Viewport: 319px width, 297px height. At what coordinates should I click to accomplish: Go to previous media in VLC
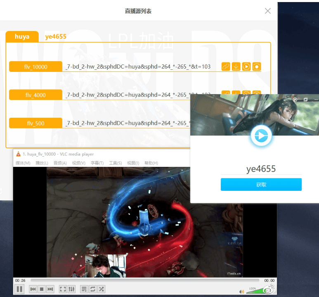pyautogui.click(x=33, y=289)
